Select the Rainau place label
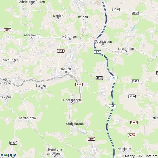158x158 pixels. click(83, 17)
